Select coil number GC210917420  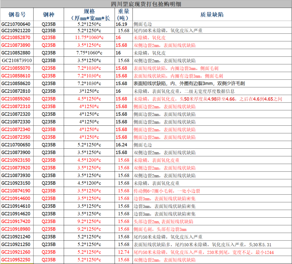pos(16,221)
